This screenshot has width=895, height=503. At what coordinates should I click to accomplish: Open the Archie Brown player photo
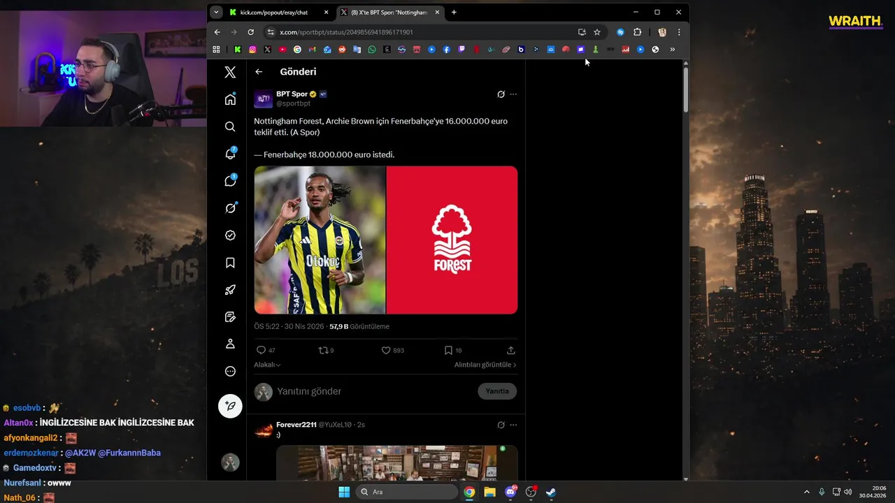(x=320, y=240)
